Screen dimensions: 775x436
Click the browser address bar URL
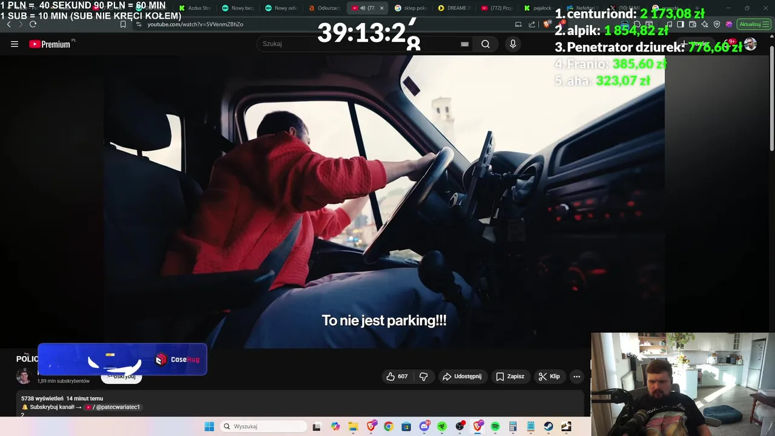195,24
